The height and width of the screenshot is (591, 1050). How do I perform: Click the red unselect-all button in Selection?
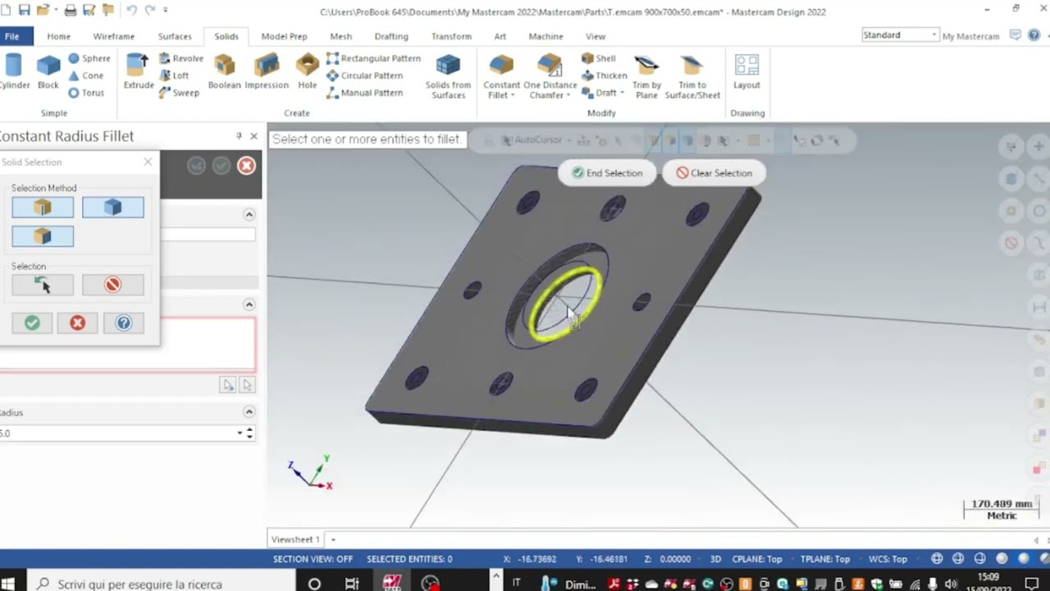click(113, 285)
